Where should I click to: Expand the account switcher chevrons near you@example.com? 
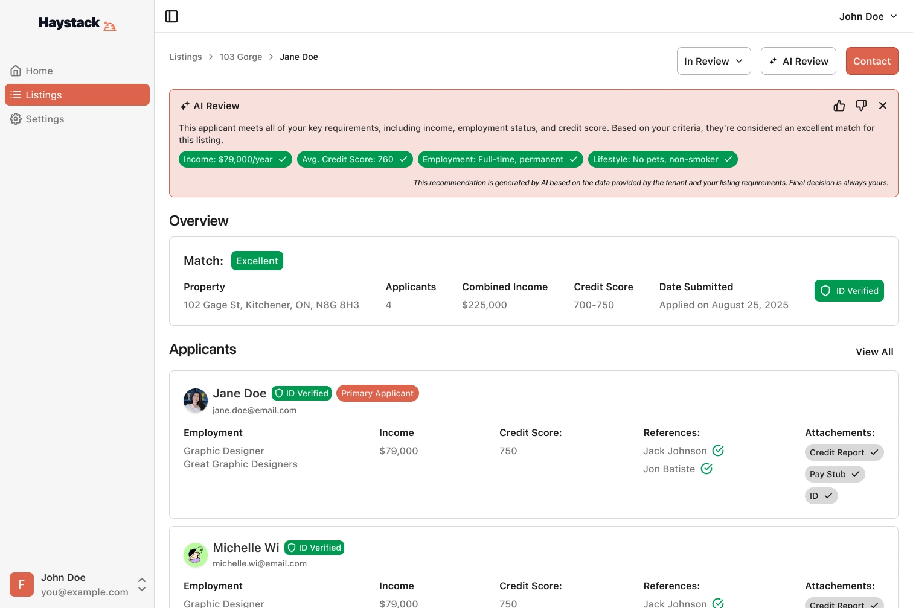click(141, 584)
